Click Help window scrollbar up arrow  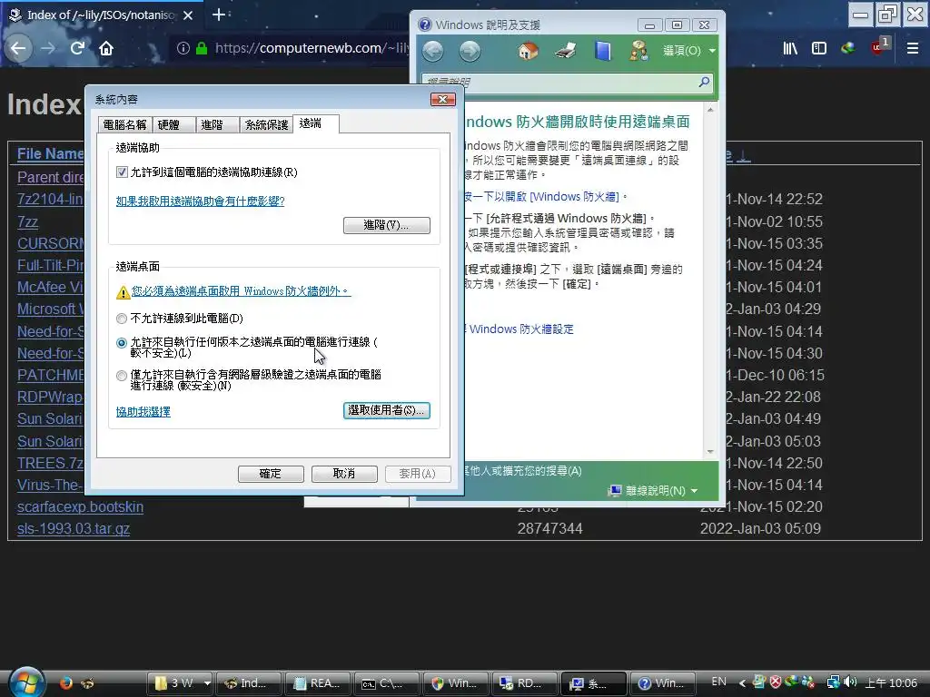[x=710, y=110]
